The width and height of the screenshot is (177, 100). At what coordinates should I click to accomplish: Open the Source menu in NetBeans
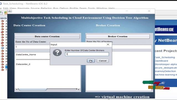pos(35,8)
